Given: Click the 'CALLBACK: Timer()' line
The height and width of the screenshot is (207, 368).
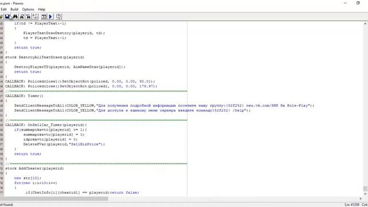Looking at the screenshot, I should pos(24,96).
